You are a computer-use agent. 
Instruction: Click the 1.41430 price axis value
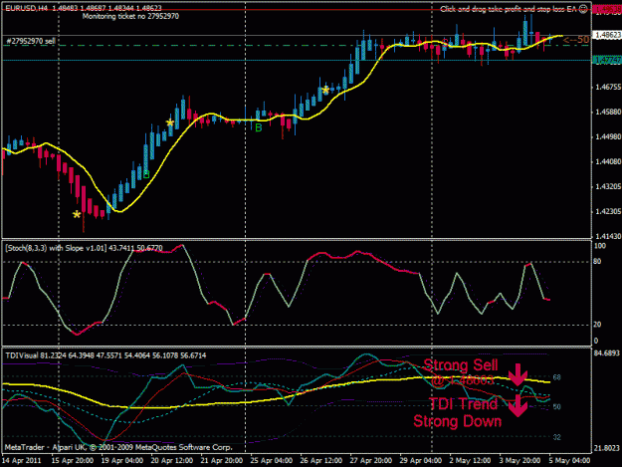click(608, 236)
